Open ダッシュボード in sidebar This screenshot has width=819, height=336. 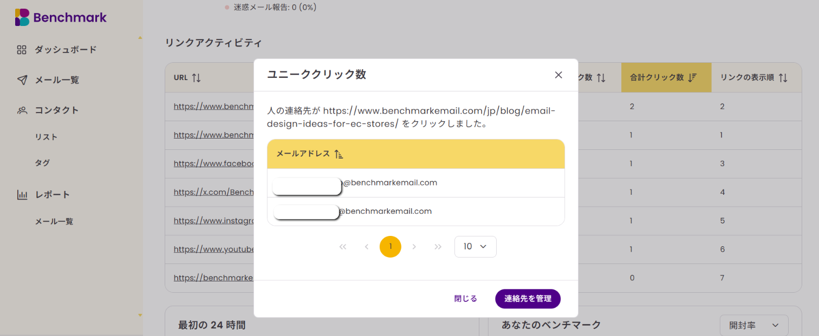(66, 50)
